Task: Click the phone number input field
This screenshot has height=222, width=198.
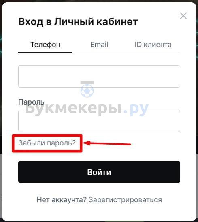Action: (x=99, y=76)
